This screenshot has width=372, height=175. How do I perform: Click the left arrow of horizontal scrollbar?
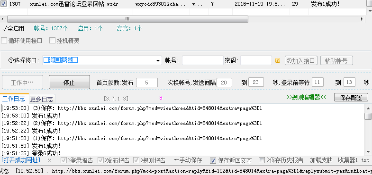(x=3, y=19)
